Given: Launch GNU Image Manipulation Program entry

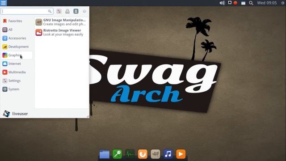Looking at the screenshot, I should [61, 22].
